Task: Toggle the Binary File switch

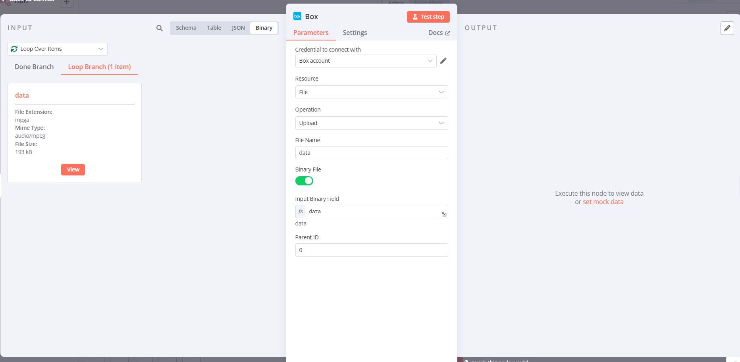Action: tap(304, 181)
